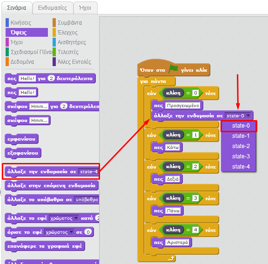Click the green flag on the hat block
This screenshot has height=264, width=268.
click(x=173, y=69)
